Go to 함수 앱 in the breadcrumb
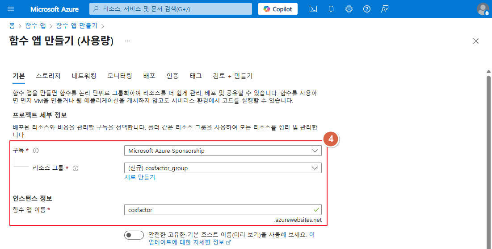This screenshot has height=249, width=492. point(35,26)
